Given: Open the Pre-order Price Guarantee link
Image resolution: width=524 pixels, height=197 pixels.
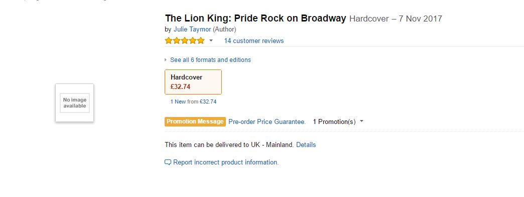Looking at the screenshot, I should [x=267, y=122].
